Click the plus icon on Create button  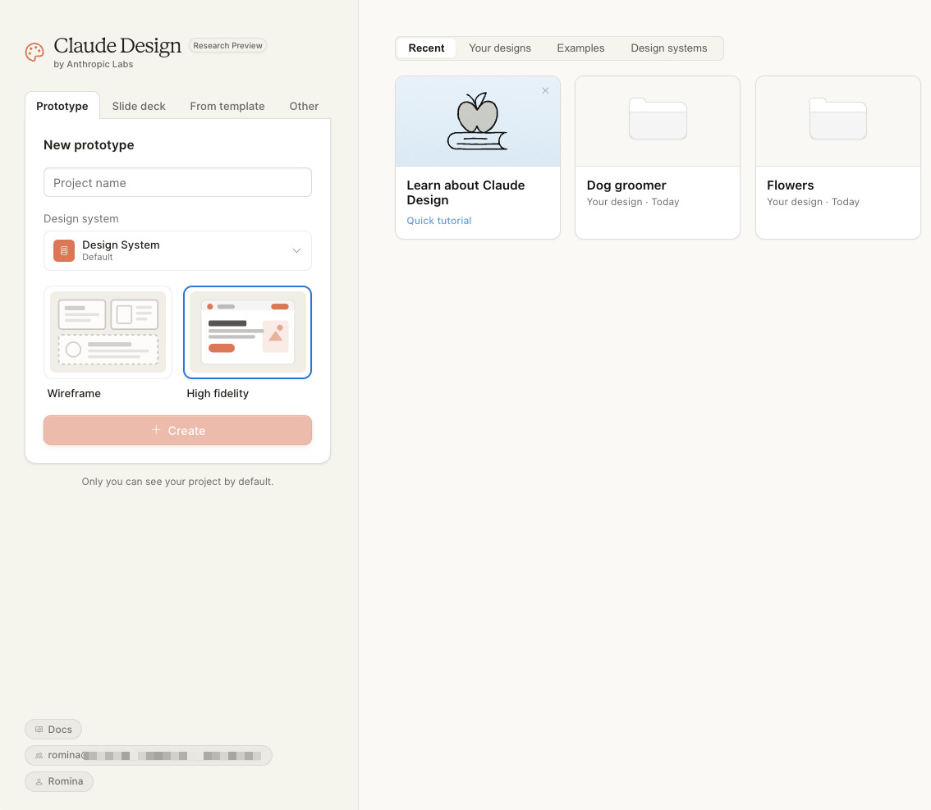click(x=156, y=430)
